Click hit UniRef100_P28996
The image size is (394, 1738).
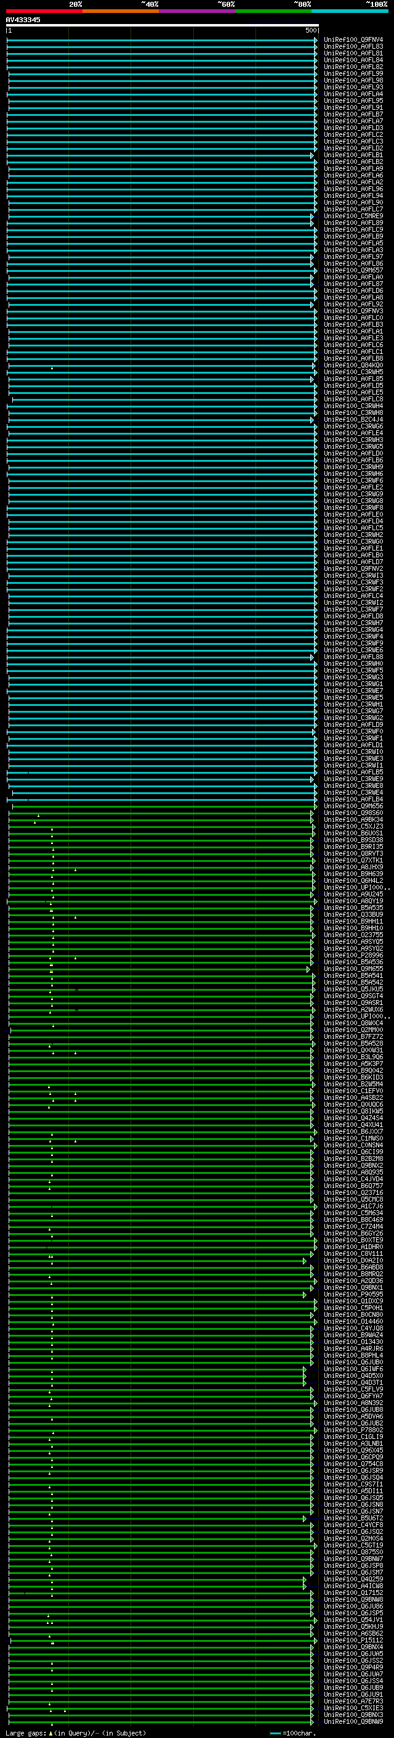[x=353, y=954]
